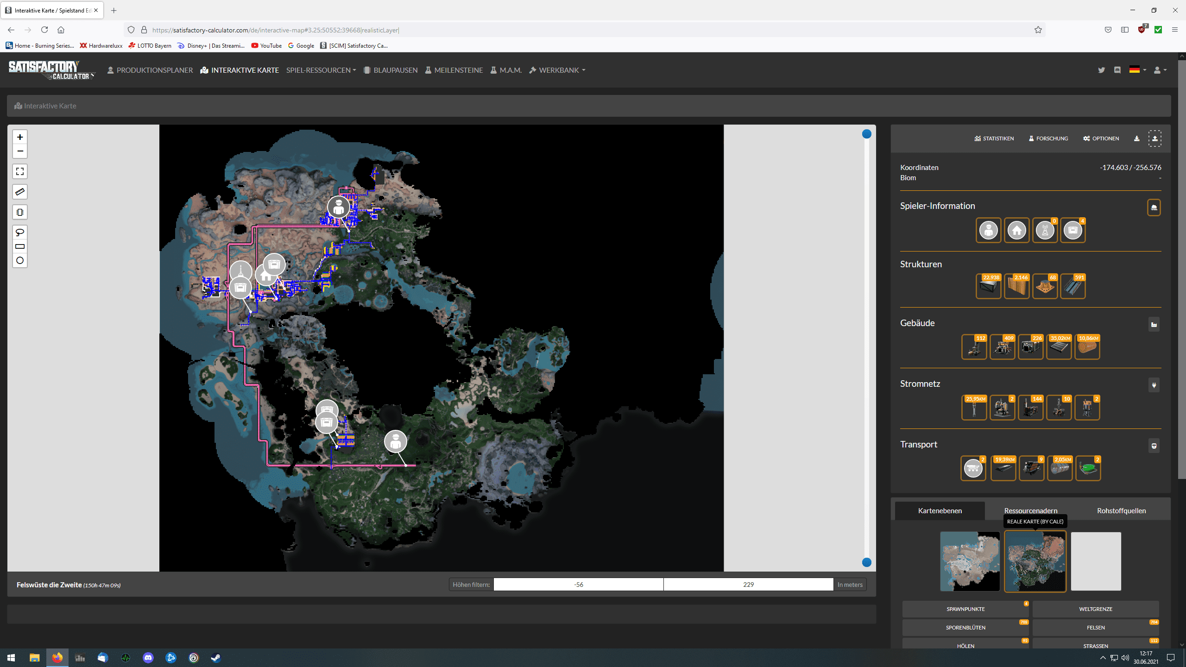Open YouTube bookmark
1186x667 pixels.
266,45
